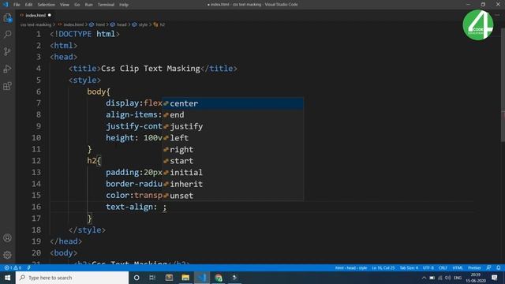Click the volume icon in system tray
This screenshot has width=505, height=284.
click(447, 278)
